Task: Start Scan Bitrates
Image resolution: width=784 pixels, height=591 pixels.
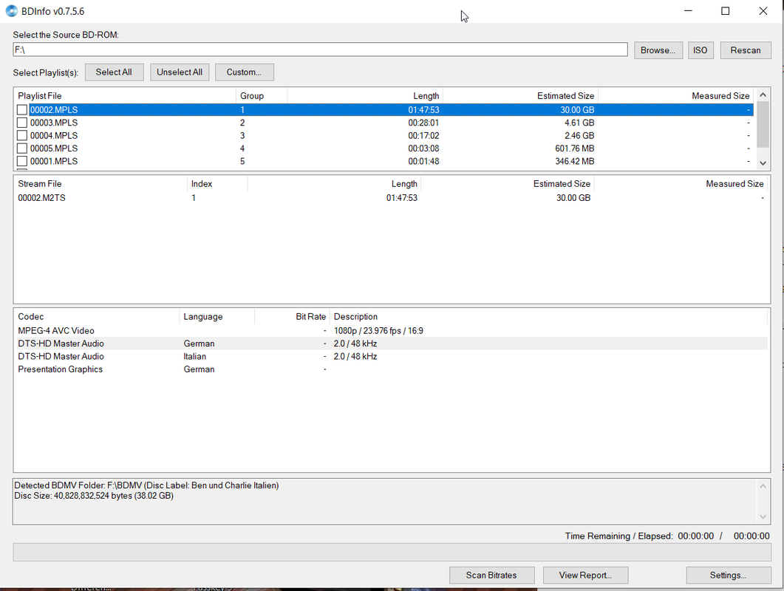Action: tap(491, 575)
